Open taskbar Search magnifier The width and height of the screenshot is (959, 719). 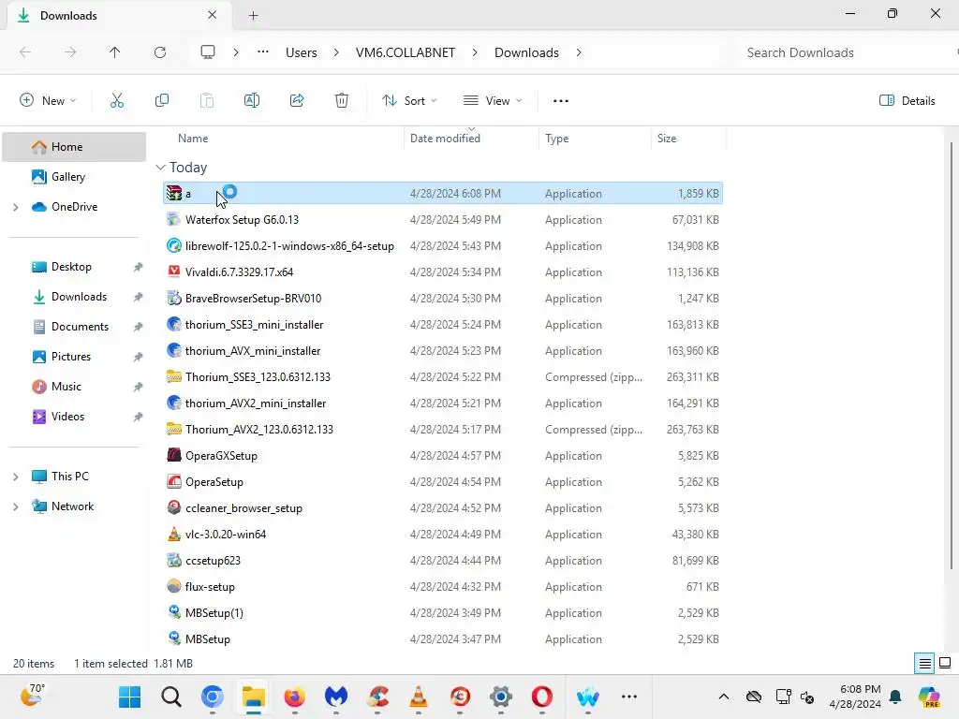coord(171,697)
